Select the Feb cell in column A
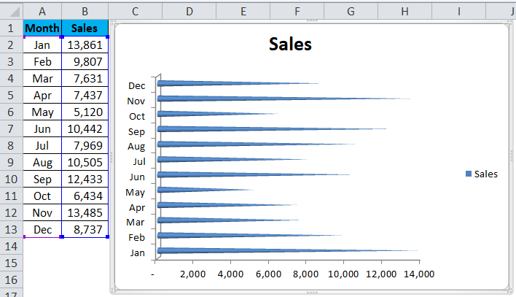 [42, 61]
